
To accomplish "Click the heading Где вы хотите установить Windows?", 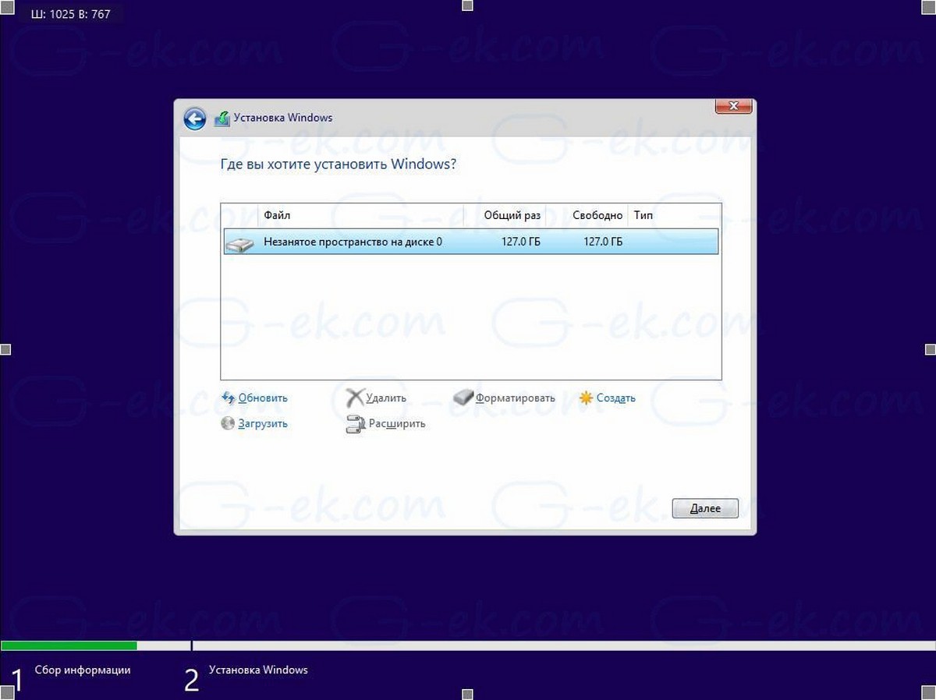I will point(339,164).
